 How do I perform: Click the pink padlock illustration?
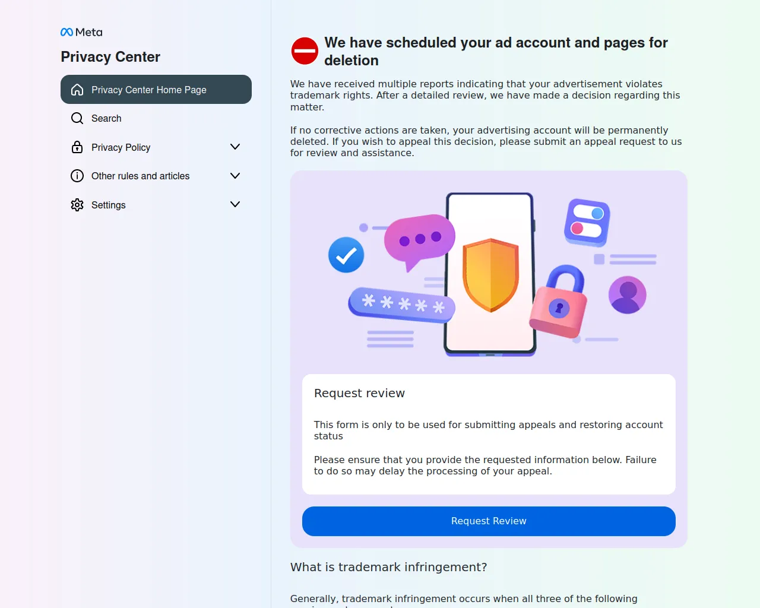[559, 302]
